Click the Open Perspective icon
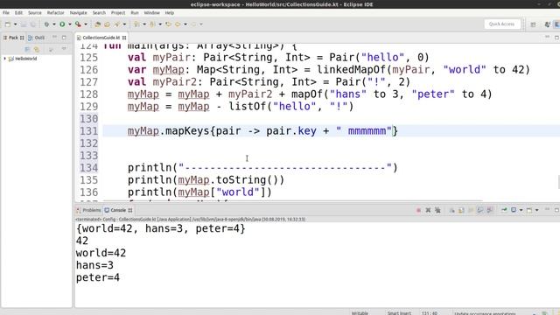560x315 pixels. (x=533, y=24)
